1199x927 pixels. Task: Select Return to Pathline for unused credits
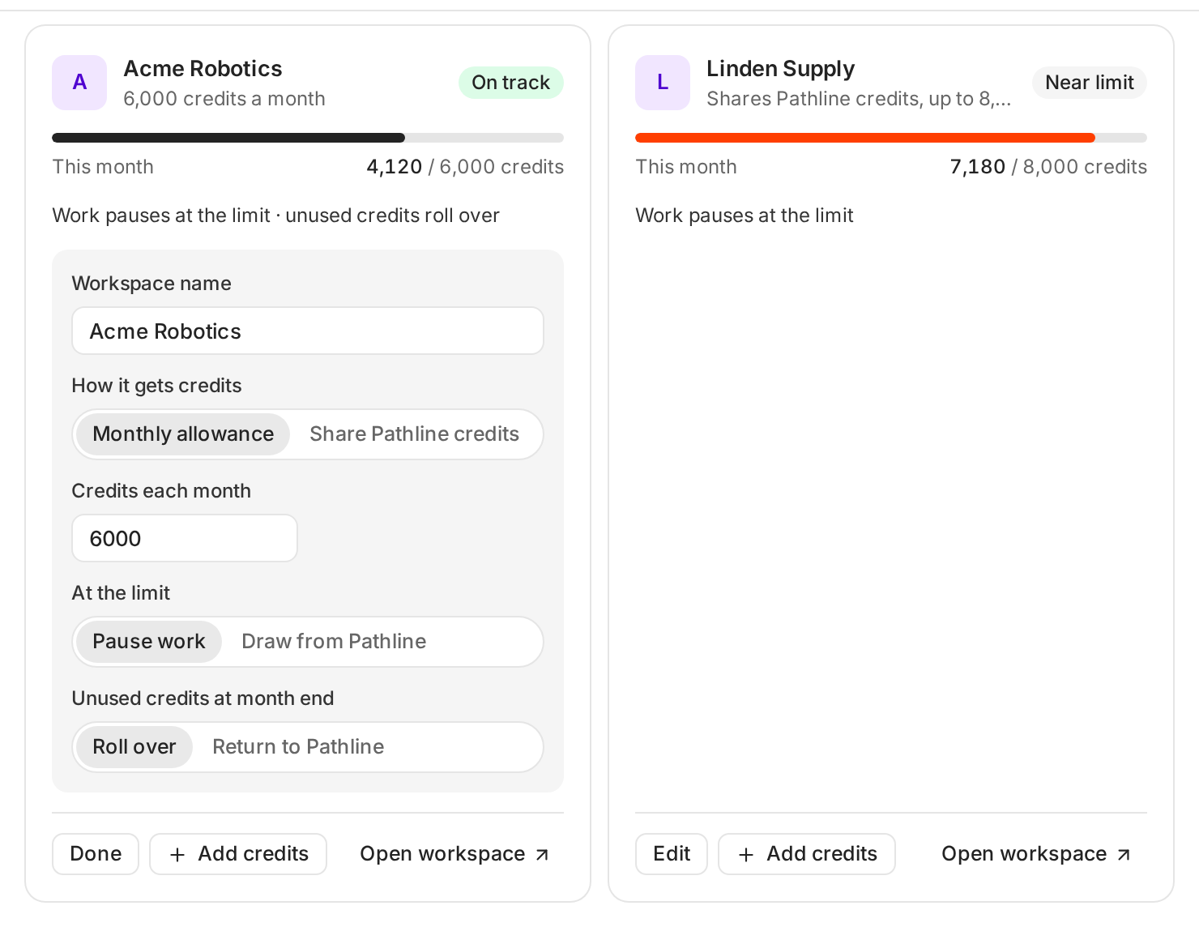(298, 747)
